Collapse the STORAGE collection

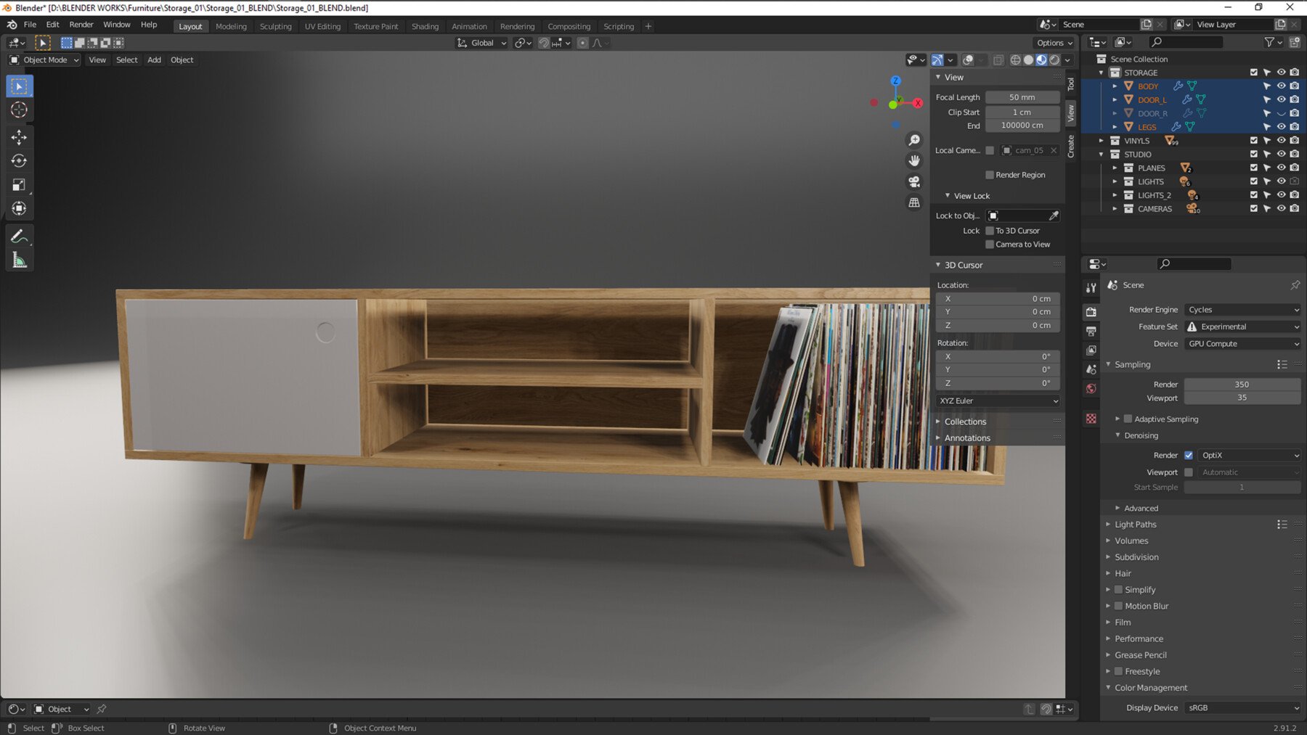pos(1101,72)
